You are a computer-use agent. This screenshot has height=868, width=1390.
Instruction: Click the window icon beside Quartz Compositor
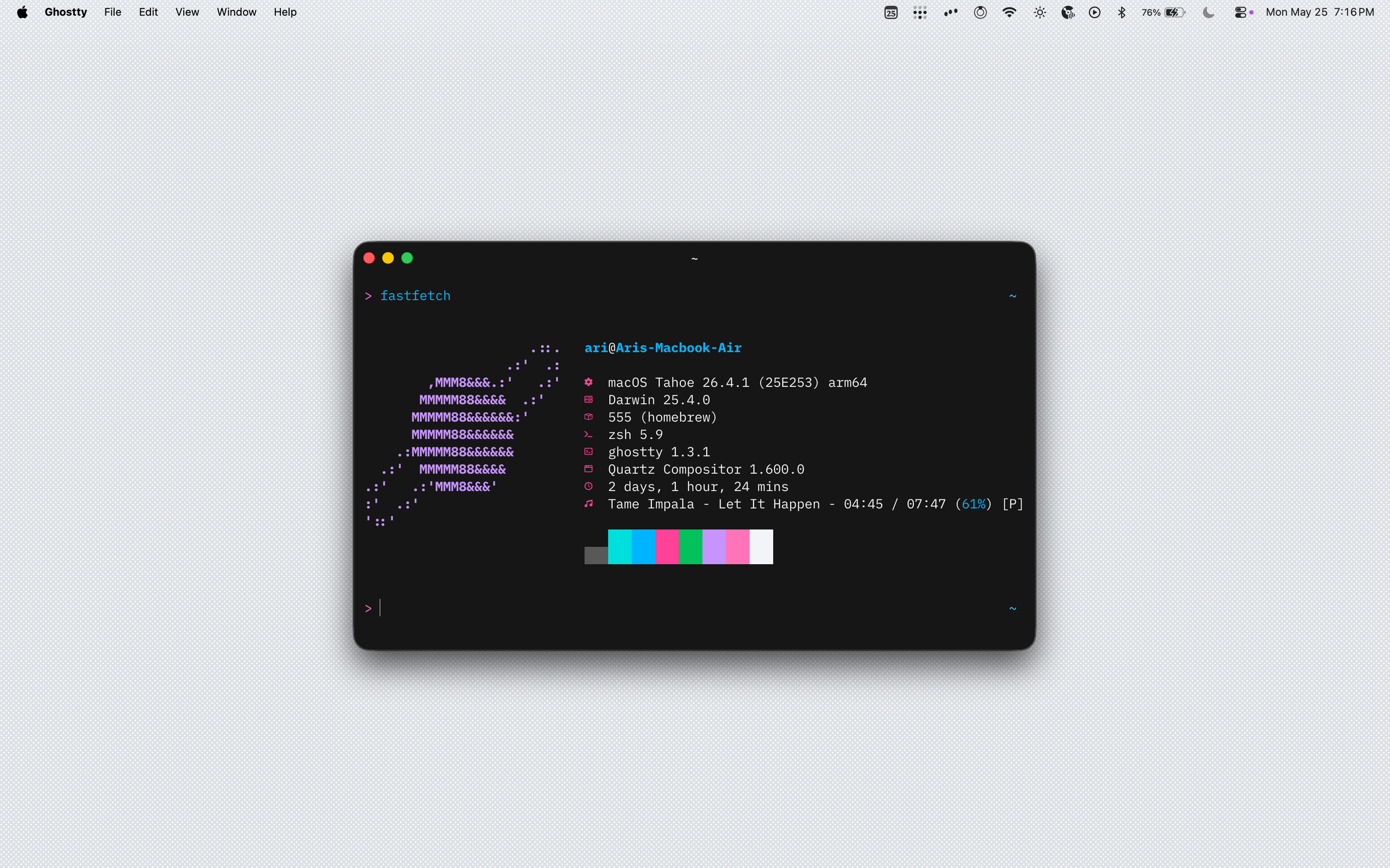coord(588,469)
